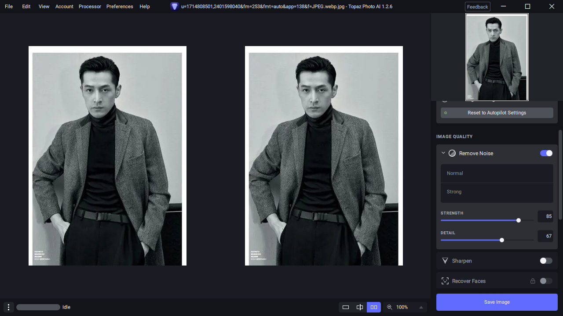
Task: Open the Preferences menu
Action: coord(120,6)
